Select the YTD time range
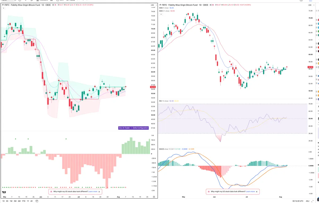Viewport: 319px width, 203px height. (24, 201)
